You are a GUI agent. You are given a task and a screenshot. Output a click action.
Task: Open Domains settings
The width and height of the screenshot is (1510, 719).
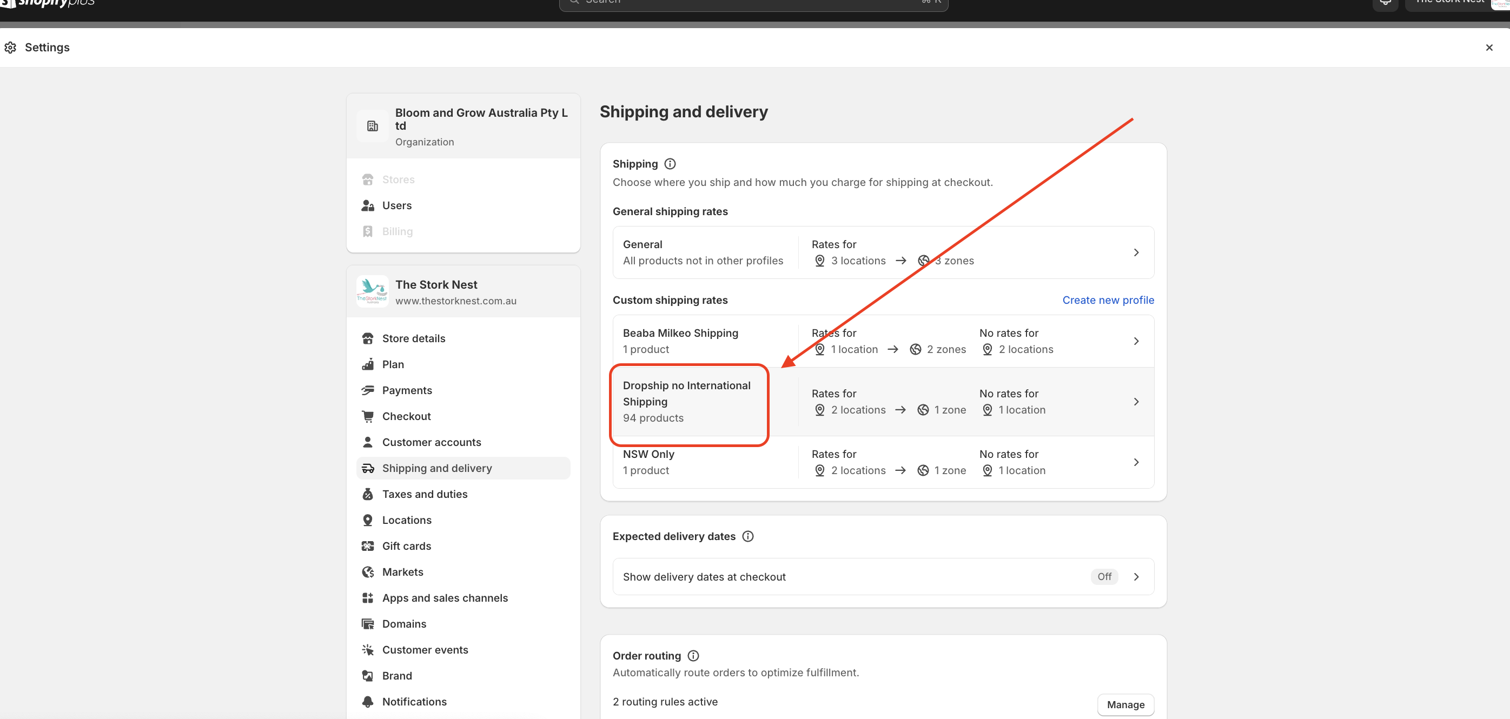pyautogui.click(x=463, y=624)
